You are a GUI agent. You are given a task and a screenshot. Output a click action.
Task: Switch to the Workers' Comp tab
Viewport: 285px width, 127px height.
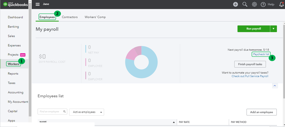coord(95,17)
